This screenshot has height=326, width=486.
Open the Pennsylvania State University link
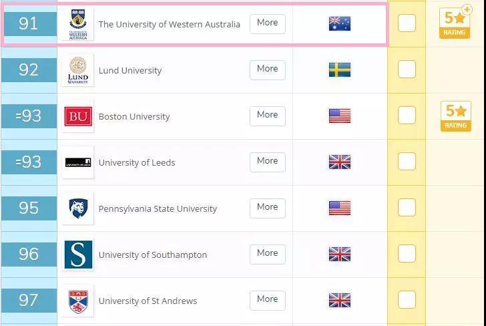pos(158,208)
